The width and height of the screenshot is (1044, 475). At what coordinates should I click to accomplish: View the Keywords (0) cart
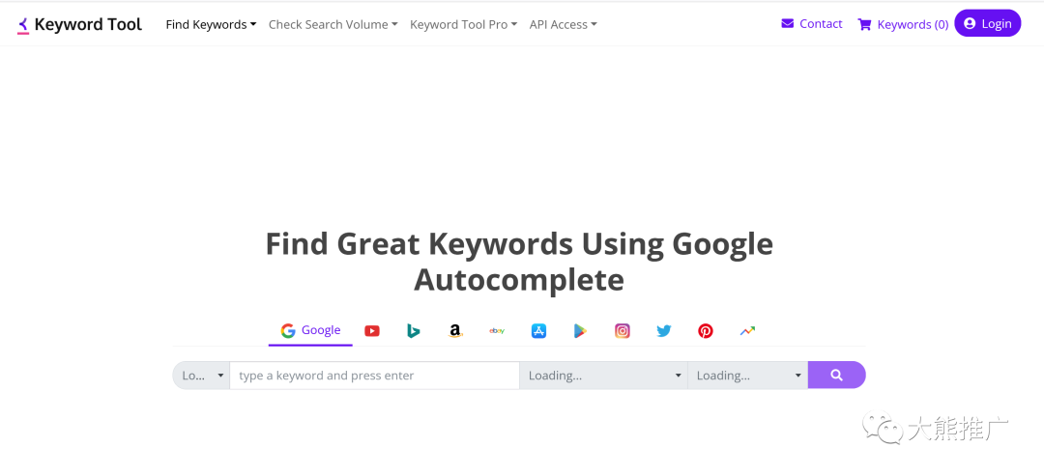tap(904, 24)
